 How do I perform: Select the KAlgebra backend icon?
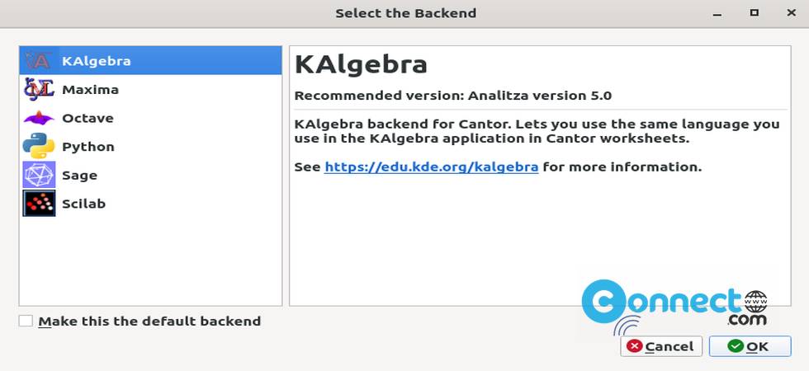click(x=38, y=61)
